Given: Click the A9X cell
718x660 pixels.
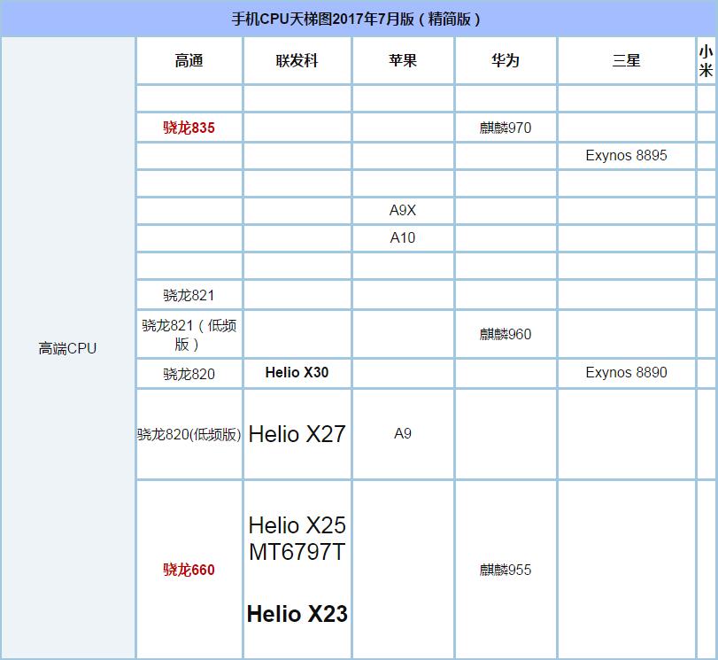Looking at the screenshot, I should 404,211.
